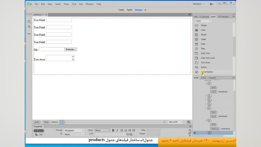
Task: Switch Properties inspector to HTML mode
Action: point(39,131)
